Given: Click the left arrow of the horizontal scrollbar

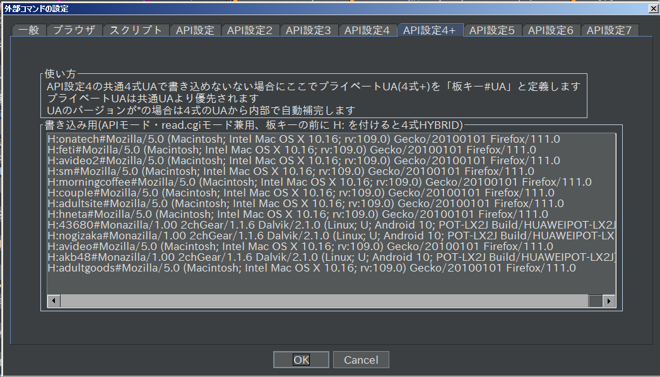Looking at the screenshot, I should pyautogui.click(x=54, y=301).
